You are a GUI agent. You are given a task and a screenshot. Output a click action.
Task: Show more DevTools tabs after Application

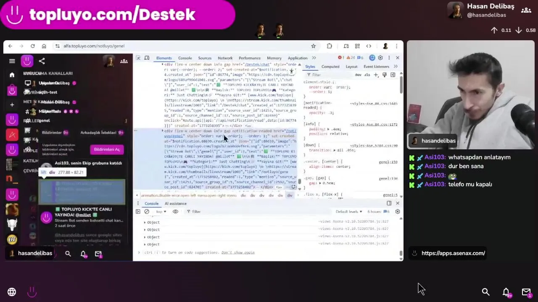point(314,58)
